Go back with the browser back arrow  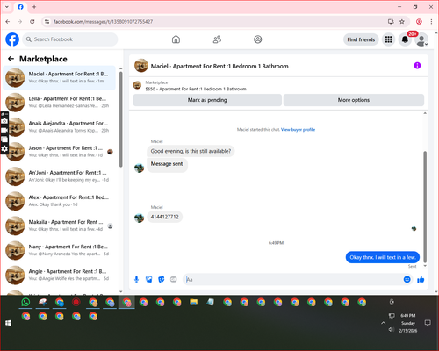click(8, 21)
